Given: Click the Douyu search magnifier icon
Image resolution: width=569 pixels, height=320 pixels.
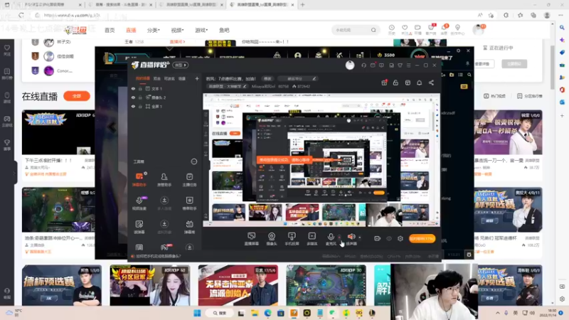Looking at the screenshot, I should (373, 30).
